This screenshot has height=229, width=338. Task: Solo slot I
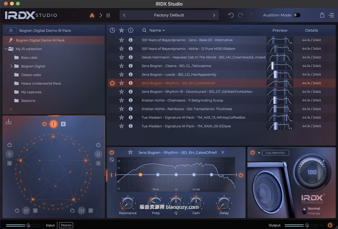[63, 124]
